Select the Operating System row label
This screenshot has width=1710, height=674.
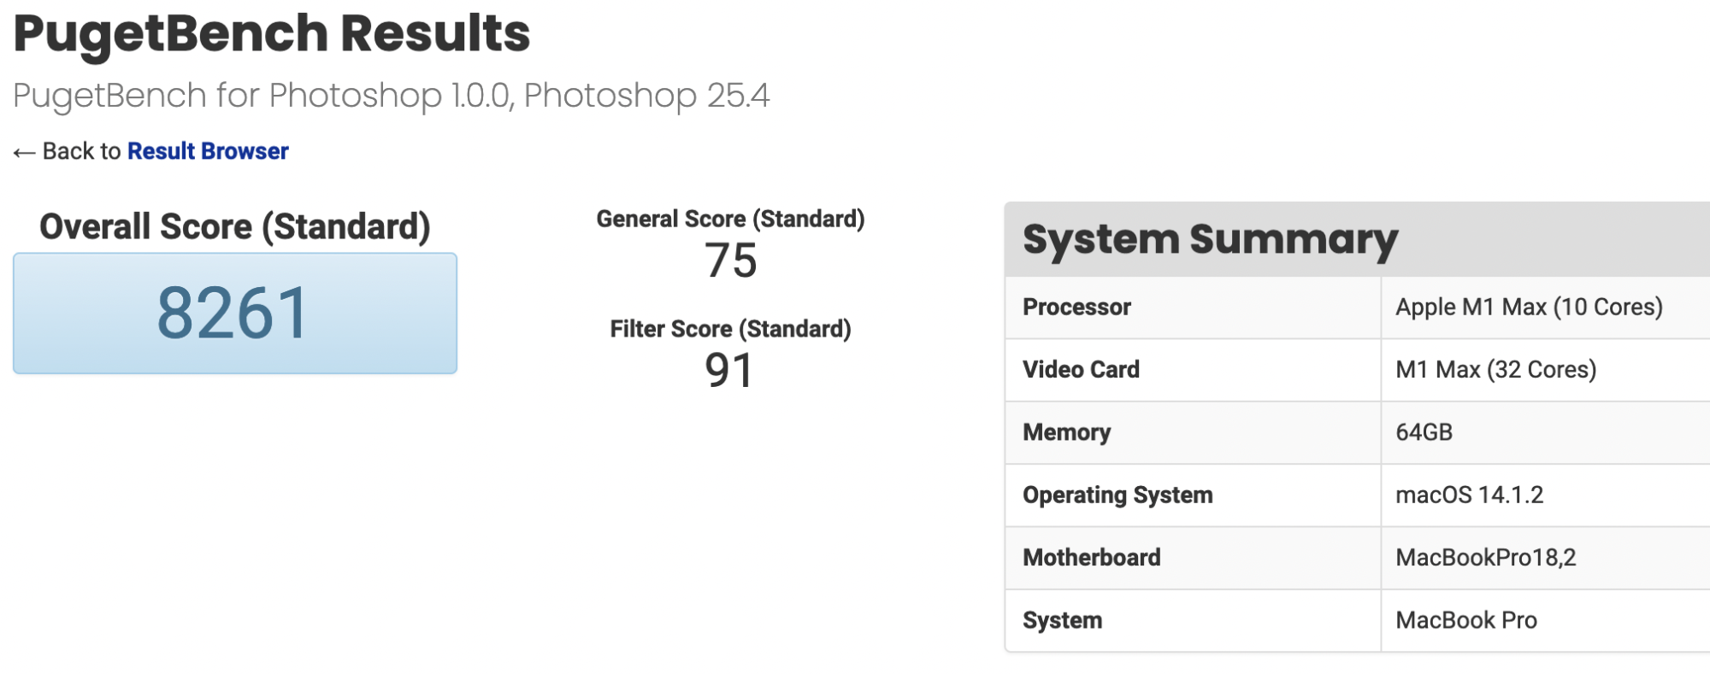click(x=1117, y=495)
